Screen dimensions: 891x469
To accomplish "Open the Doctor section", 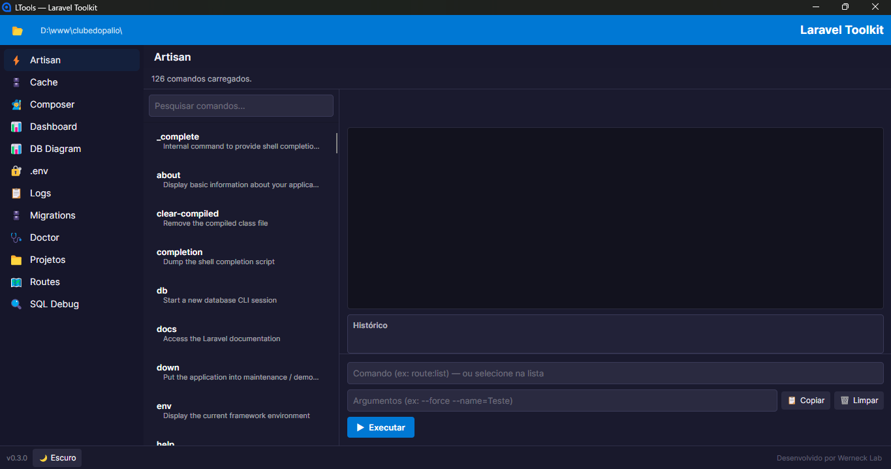I will pyautogui.click(x=72, y=237).
